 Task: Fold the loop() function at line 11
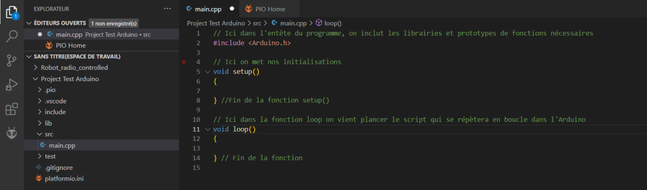click(x=207, y=129)
